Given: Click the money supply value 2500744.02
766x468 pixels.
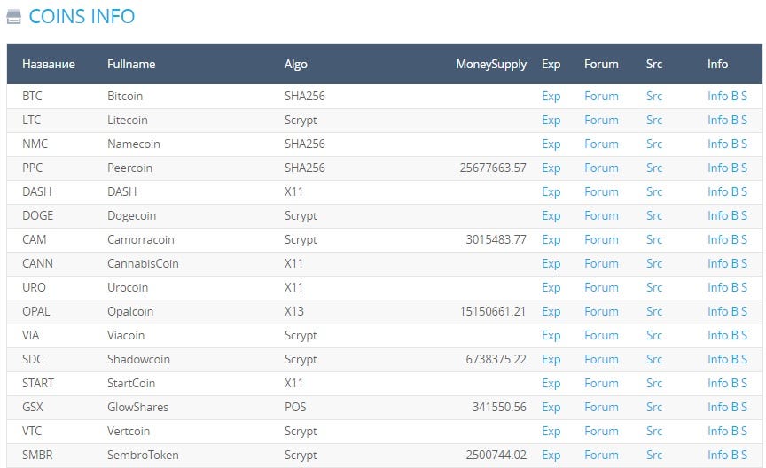Looking at the screenshot, I should (x=496, y=456).
